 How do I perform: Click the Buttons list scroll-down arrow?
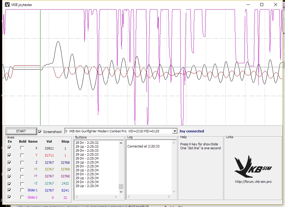(121, 192)
